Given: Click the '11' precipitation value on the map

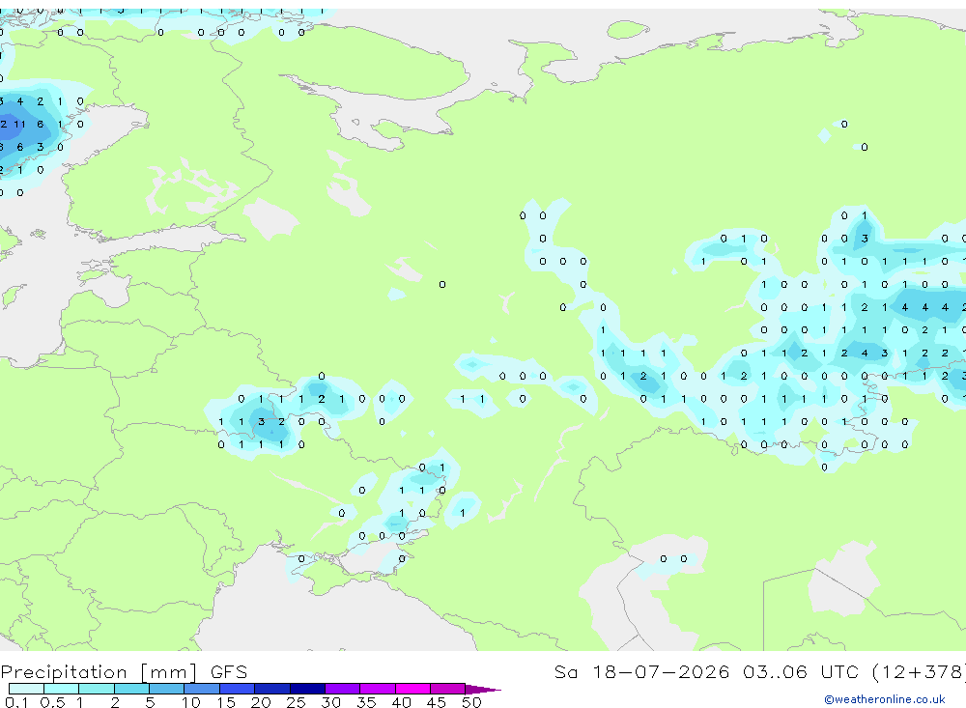Looking at the screenshot, I should pyautogui.click(x=19, y=124).
